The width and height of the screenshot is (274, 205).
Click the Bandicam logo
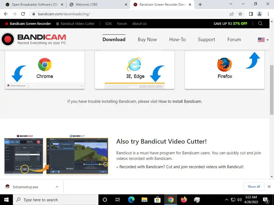point(33,39)
